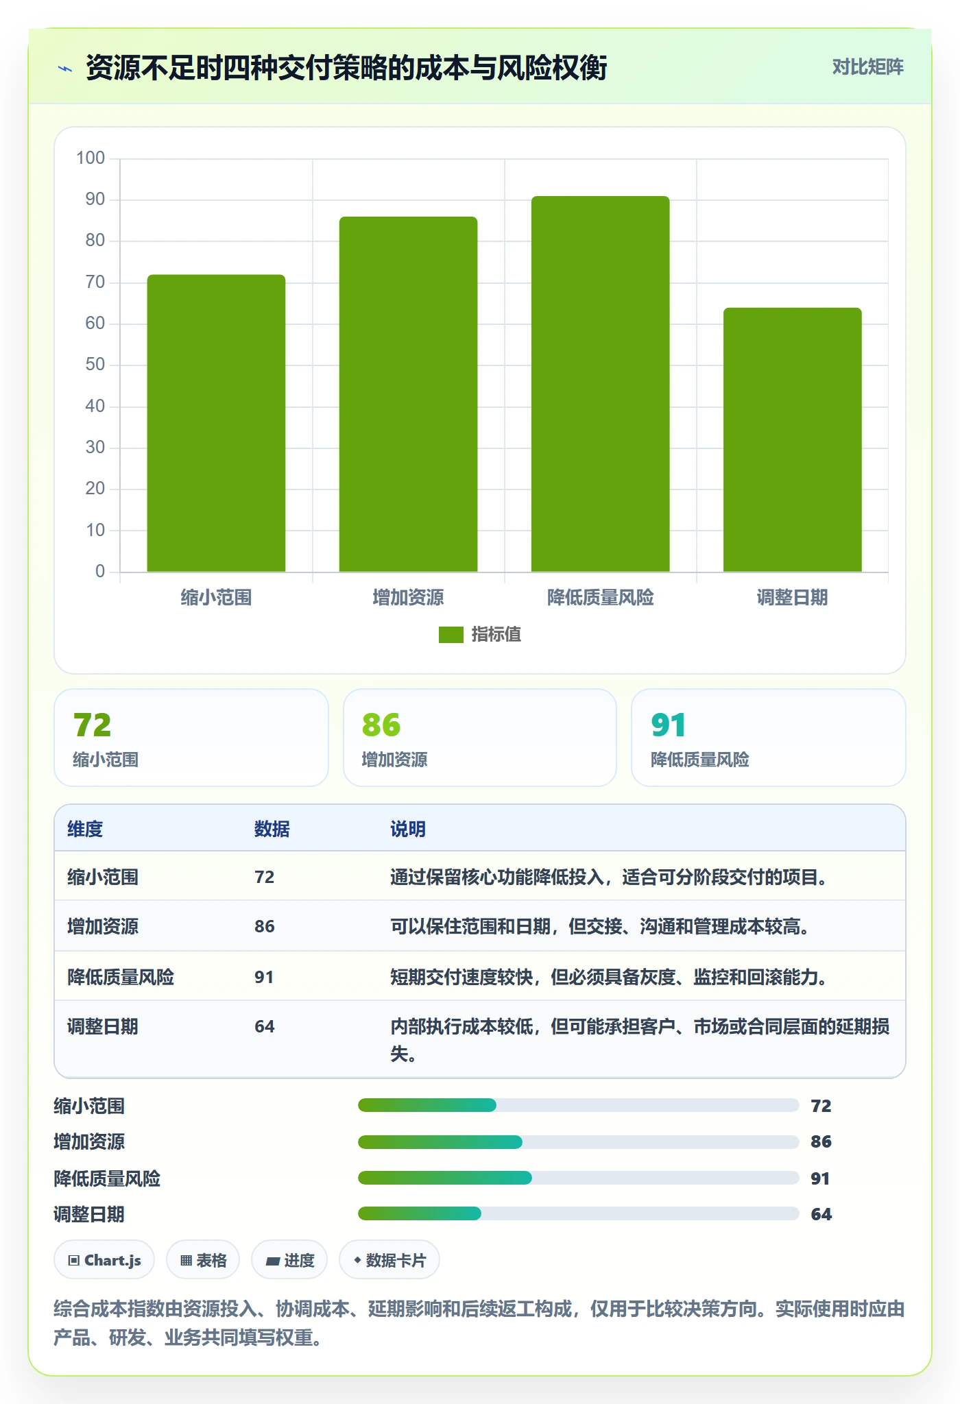Click the 缩小范围 bar in the chart
960x1404 pixels.
pyautogui.click(x=216, y=423)
